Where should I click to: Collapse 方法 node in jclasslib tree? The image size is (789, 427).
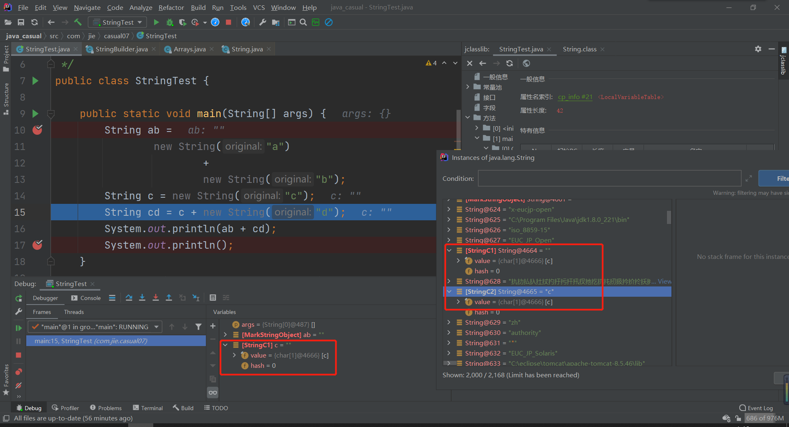(x=468, y=118)
